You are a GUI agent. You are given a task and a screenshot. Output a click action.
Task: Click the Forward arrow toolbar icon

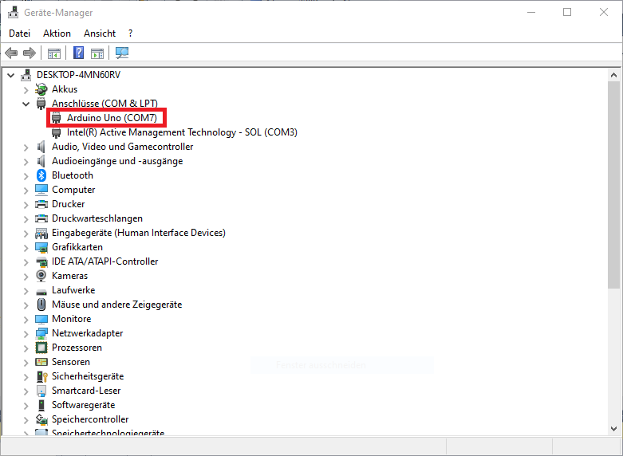click(30, 53)
